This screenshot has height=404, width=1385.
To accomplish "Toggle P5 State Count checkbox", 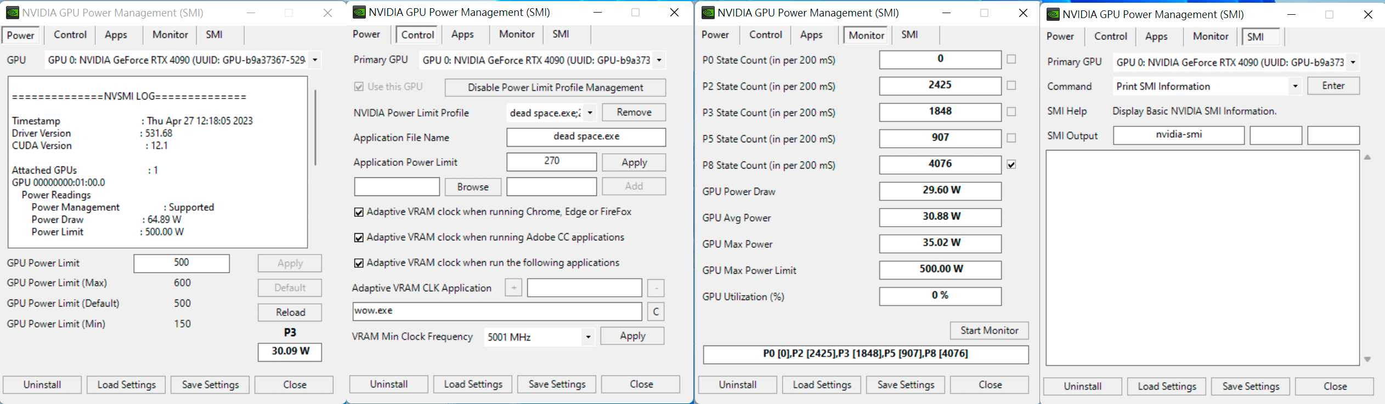I will tap(1011, 138).
